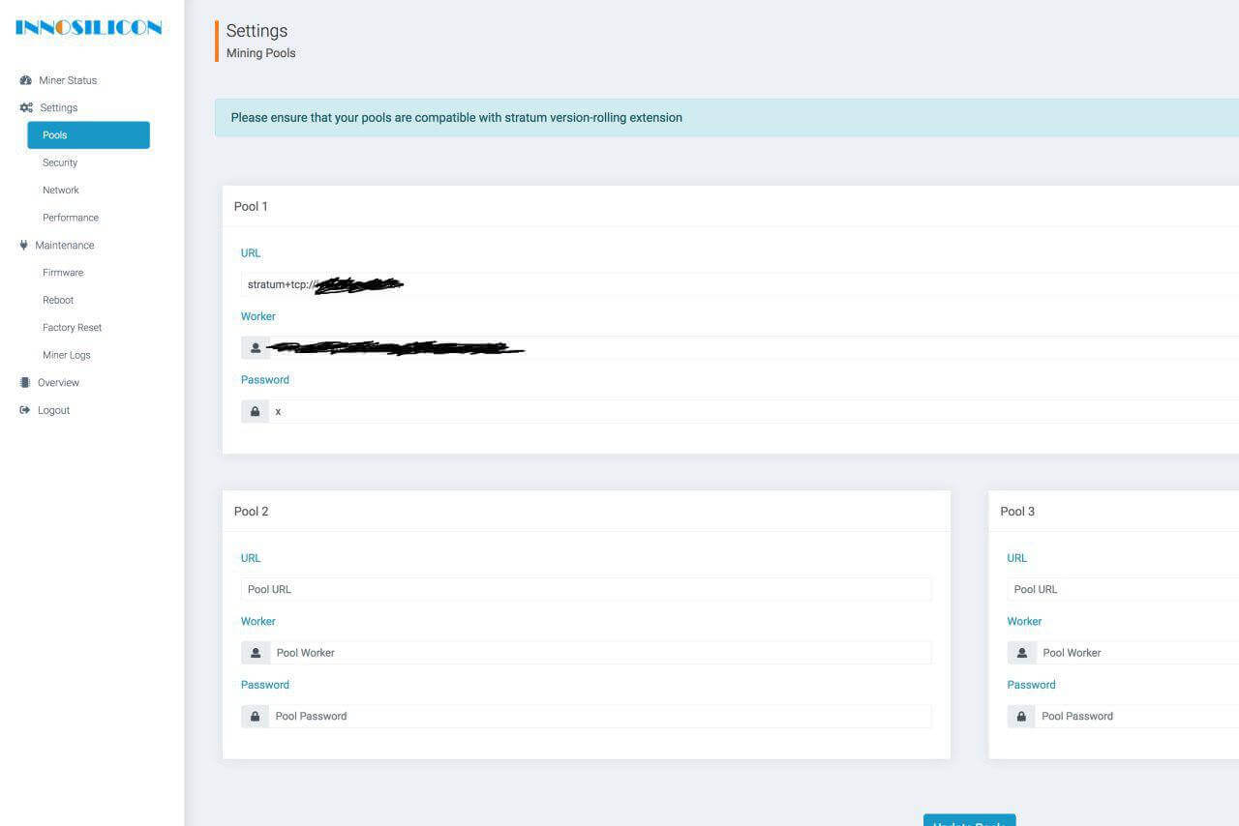Screen dimensions: 1239x826
Task: Click the Overview chip icon
Action: [x=25, y=383]
